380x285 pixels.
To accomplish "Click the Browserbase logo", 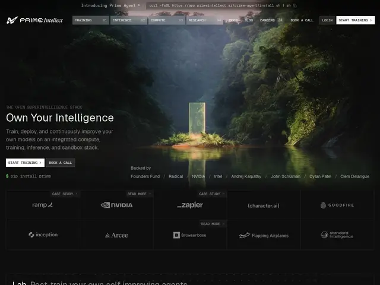I will 190,235.
